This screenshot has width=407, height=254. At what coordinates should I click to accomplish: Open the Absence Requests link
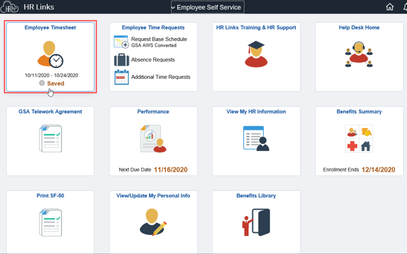tap(153, 60)
